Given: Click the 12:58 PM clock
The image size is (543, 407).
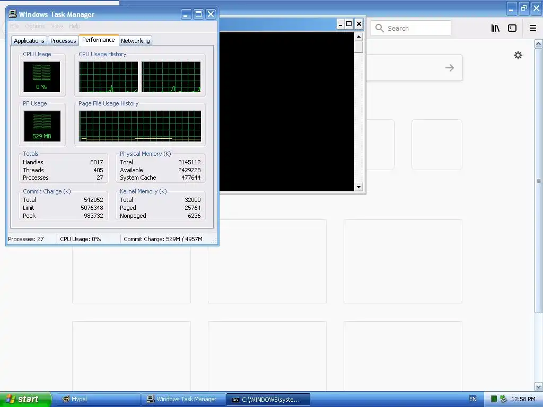Looking at the screenshot, I should click(523, 399).
